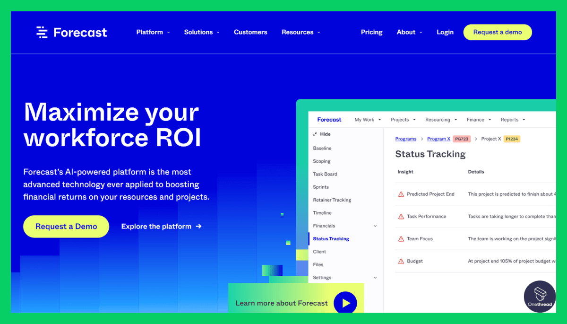Click the warning icon beside Team Focus
This screenshot has height=324, width=567.
(x=401, y=238)
